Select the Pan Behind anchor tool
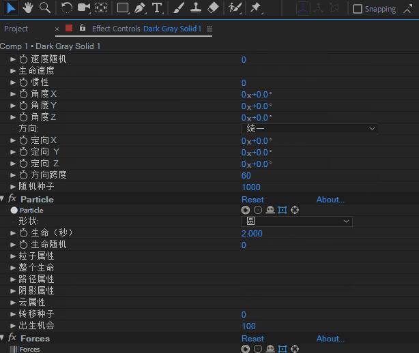419x353 pixels. (x=101, y=7)
